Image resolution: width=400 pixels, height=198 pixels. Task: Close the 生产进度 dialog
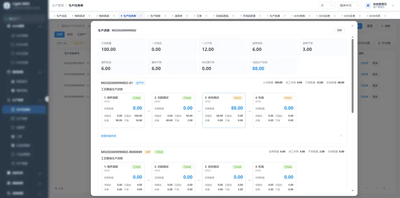click(352, 26)
